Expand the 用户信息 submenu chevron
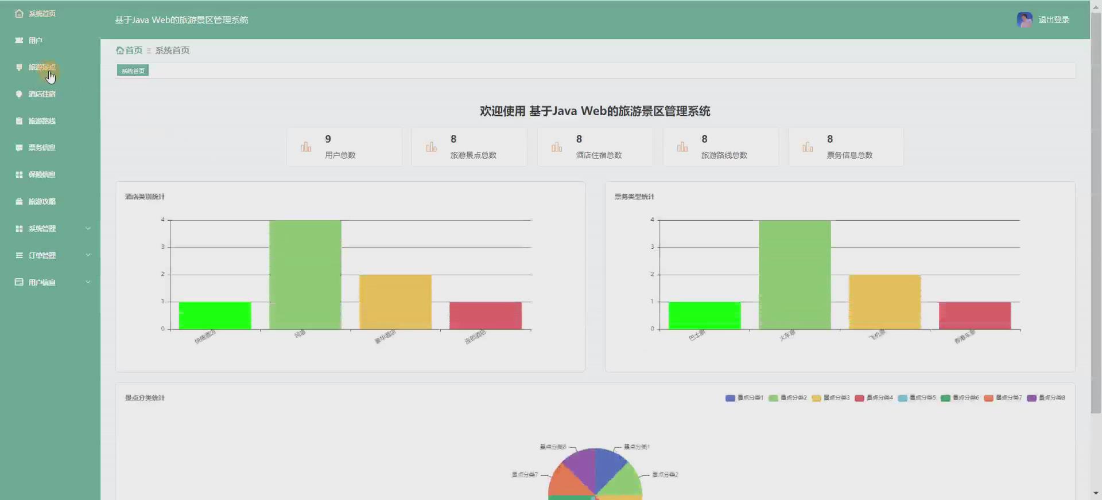 pyautogui.click(x=88, y=282)
